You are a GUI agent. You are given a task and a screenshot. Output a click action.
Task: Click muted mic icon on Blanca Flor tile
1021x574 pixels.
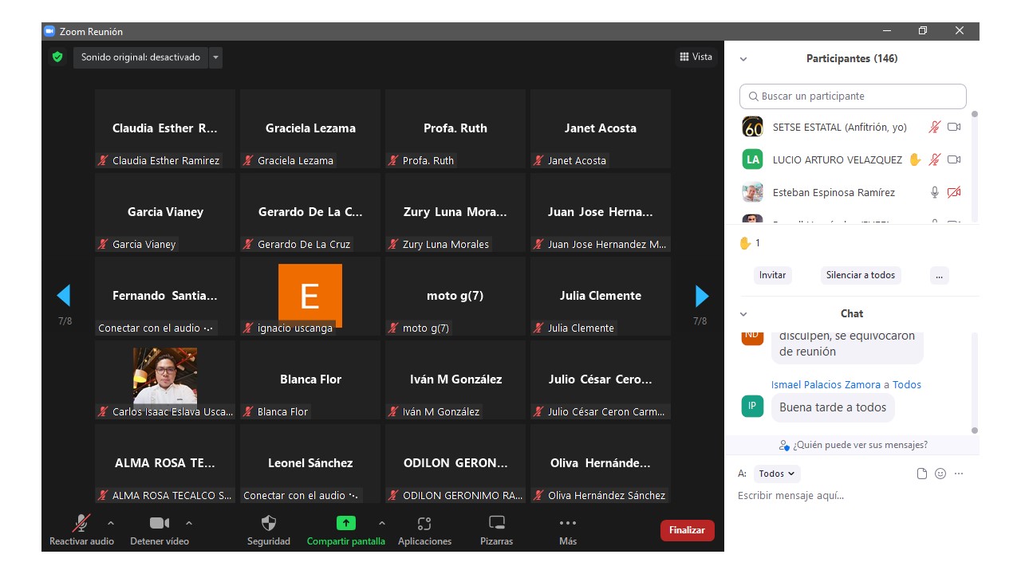(248, 411)
